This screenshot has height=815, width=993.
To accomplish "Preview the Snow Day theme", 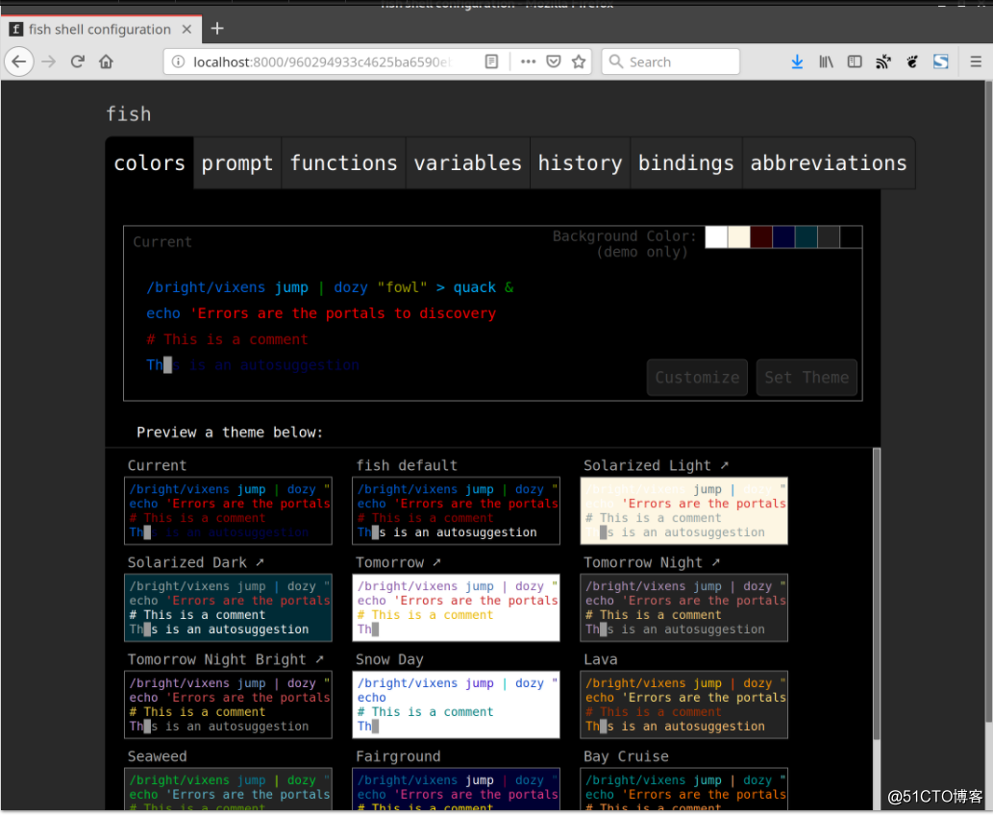I will pyautogui.click(x=456, y=704).
